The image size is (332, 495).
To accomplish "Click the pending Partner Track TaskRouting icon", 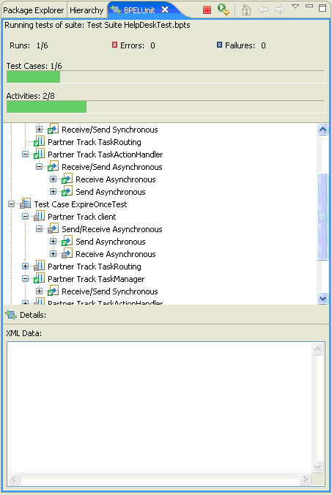I will click(x=39, y=266).
